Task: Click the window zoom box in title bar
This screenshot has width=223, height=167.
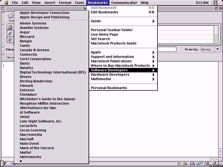Action: coord(217,9)
